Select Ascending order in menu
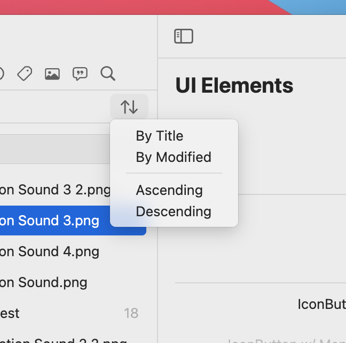 click(x=169, y=190)
